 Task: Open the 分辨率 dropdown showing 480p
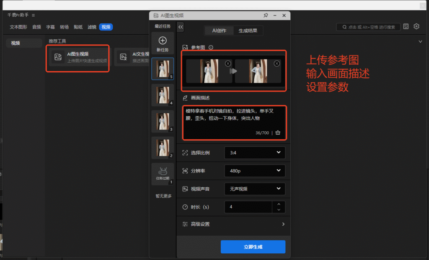(255, 171)
